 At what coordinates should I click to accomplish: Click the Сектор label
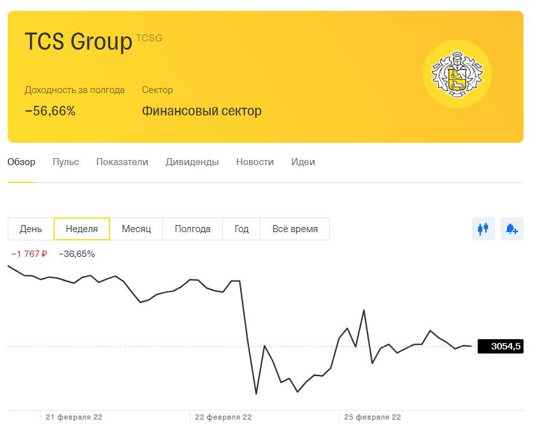[x=157, y=90]
